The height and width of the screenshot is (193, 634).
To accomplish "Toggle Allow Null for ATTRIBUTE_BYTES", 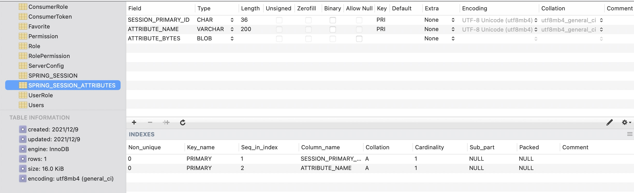I will tap(359, 38).
